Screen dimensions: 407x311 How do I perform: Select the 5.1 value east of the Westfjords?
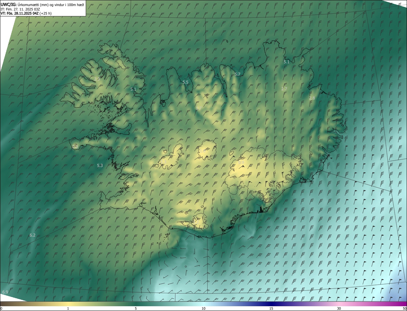(x=133, y=89)
